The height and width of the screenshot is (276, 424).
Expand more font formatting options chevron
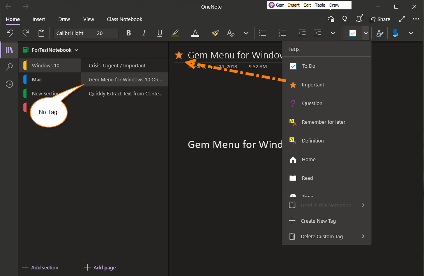coord(246,33)
